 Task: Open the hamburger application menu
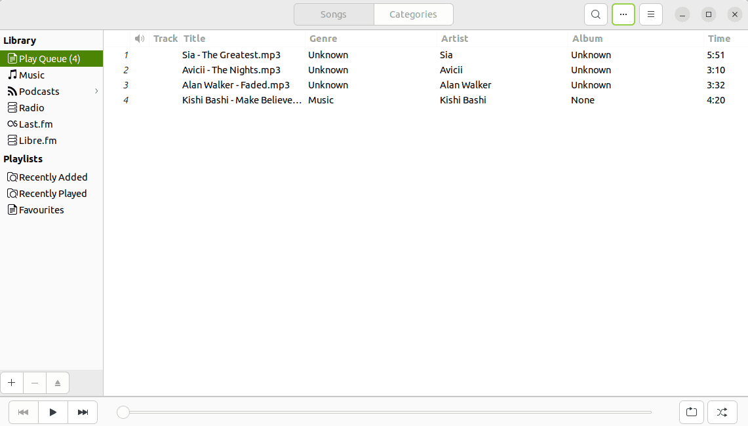point(650,14)
